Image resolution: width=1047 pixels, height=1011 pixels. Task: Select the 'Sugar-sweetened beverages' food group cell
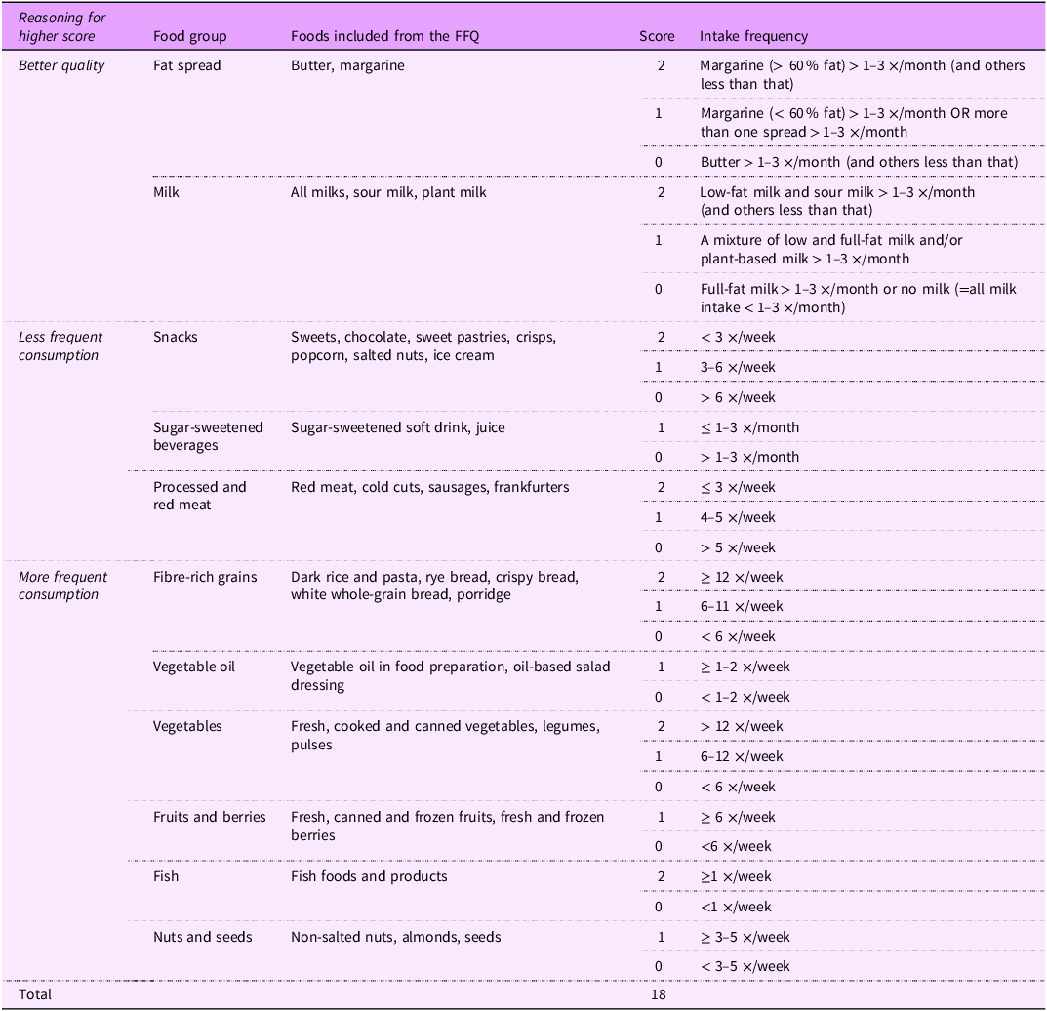[x=208, y=436]
